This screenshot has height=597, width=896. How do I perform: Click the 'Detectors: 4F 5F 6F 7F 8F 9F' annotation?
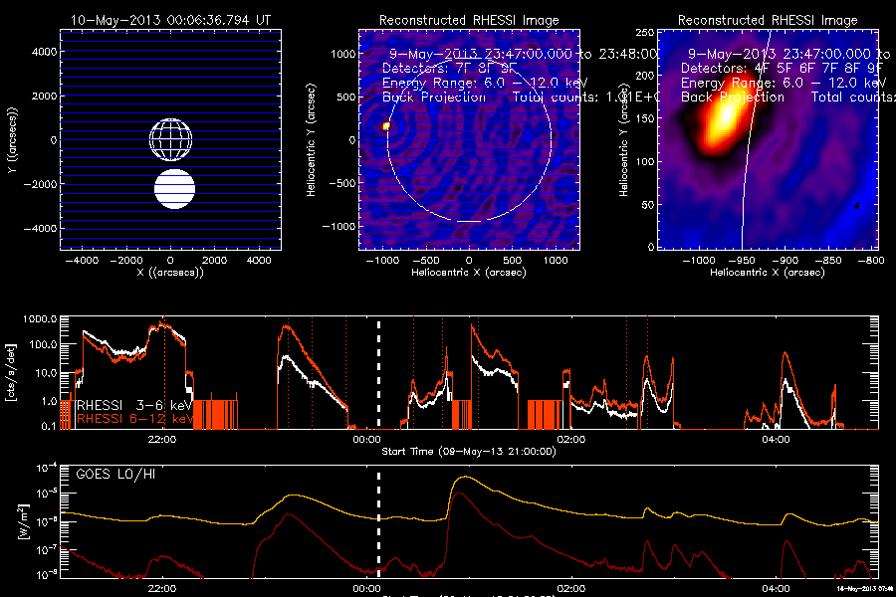tap(782, 68)
